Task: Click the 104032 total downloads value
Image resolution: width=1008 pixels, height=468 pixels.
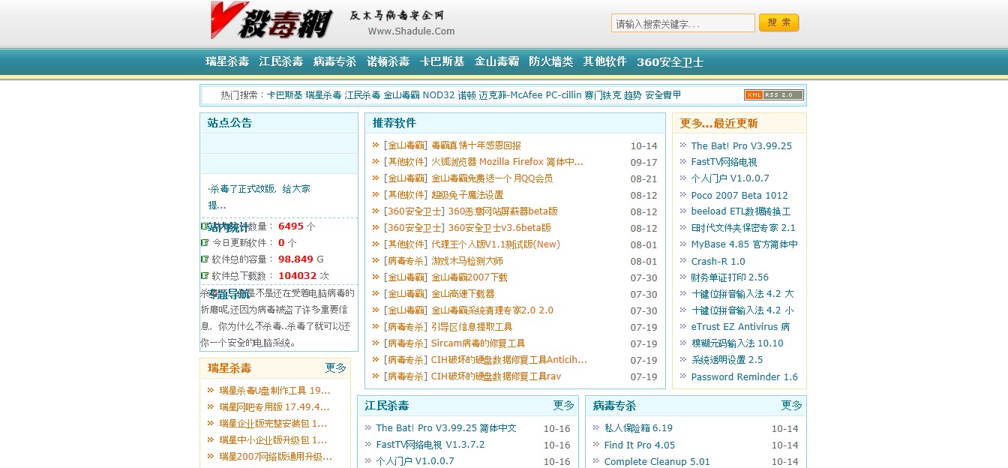Action: click(x=297, y=276)
